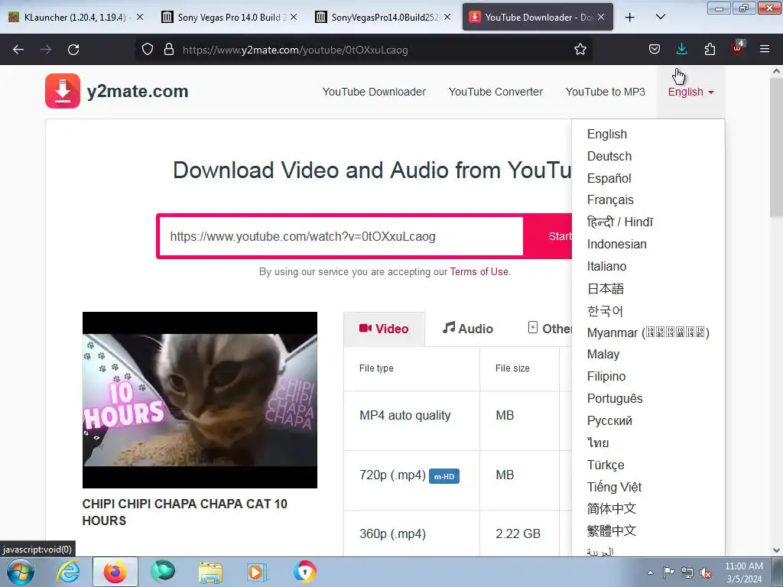Choose Türkçe from language list
The image size is (783, 587).
point(606,465)
